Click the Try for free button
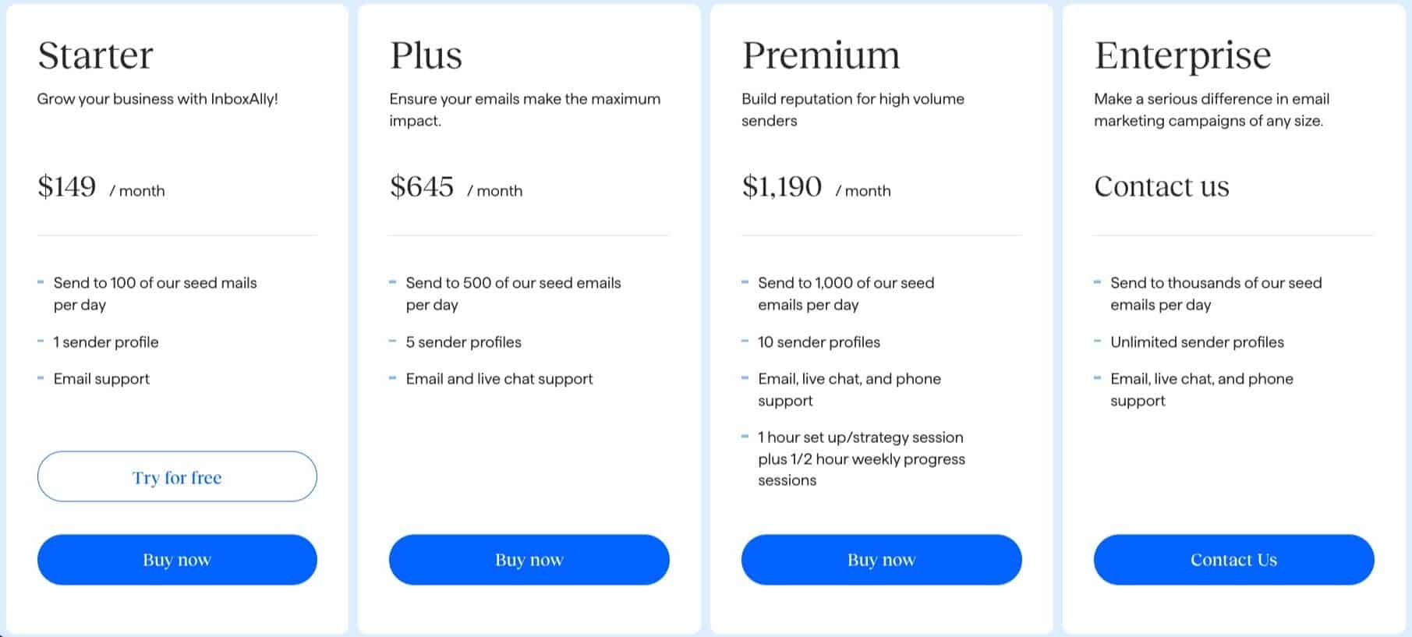This screenshot has width=1412, height=637. pos(177,476)
